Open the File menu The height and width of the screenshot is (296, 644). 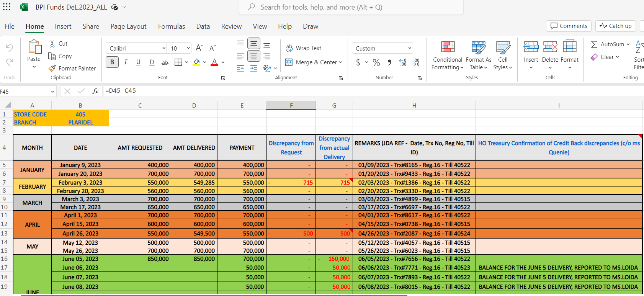click(x=10, y=26)
